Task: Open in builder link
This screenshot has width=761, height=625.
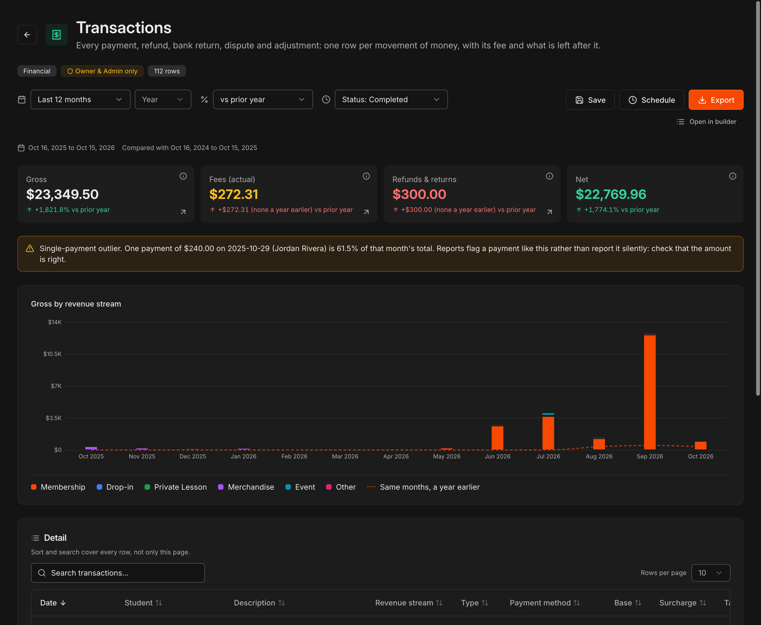Action: click(706, 122)
